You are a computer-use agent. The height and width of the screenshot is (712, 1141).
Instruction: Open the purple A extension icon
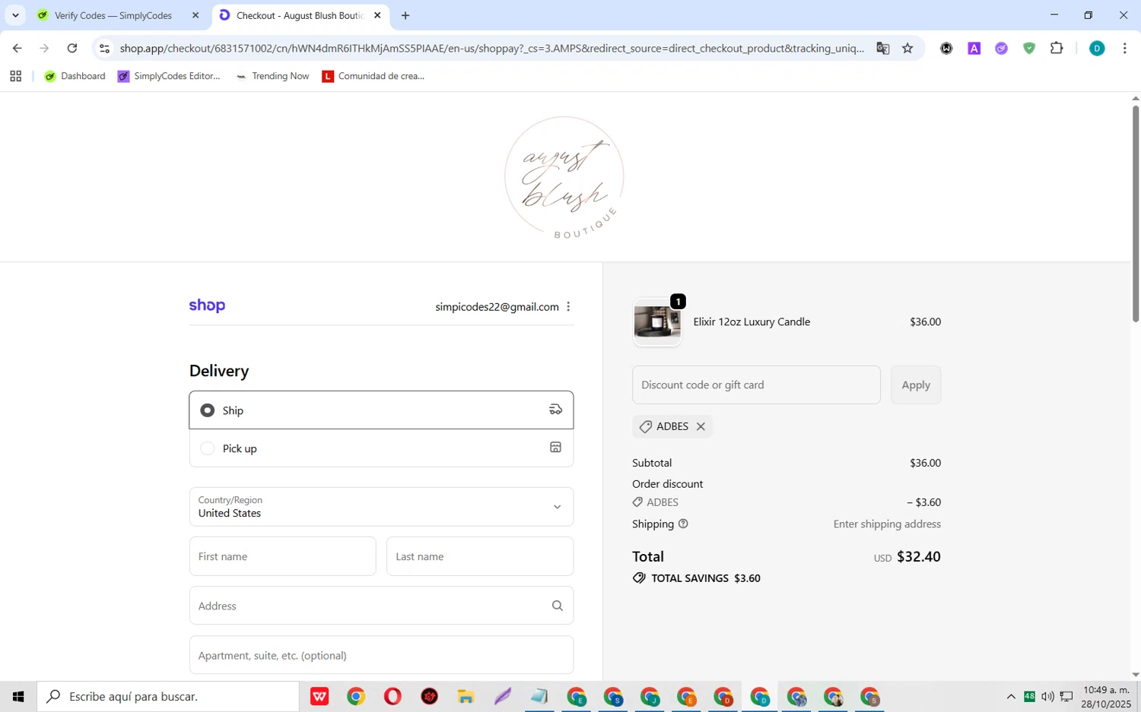pos(974,48)
